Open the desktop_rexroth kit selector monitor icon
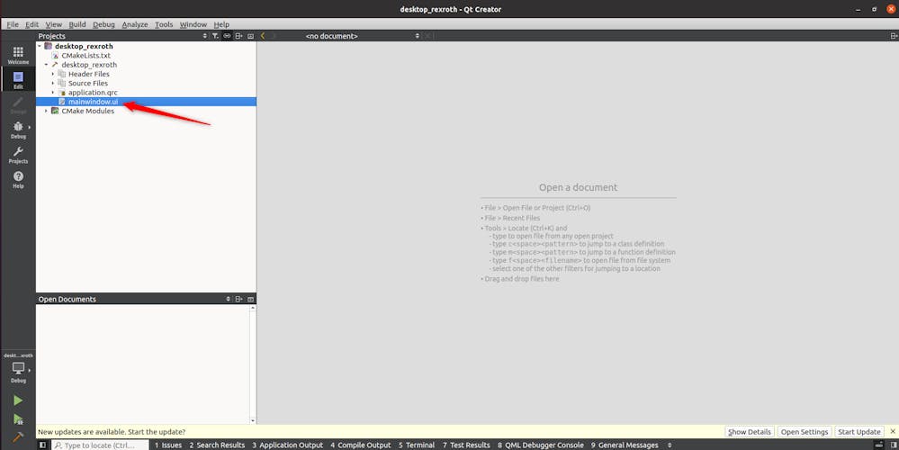 tap(18, 368)
